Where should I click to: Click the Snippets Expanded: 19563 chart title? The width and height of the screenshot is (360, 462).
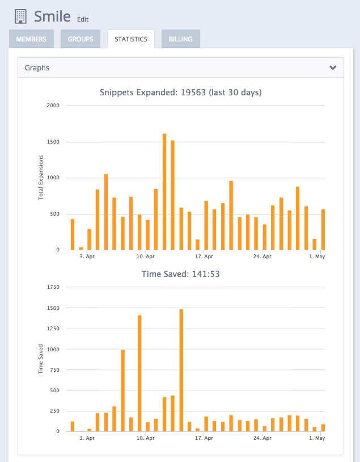coord(180,93)
